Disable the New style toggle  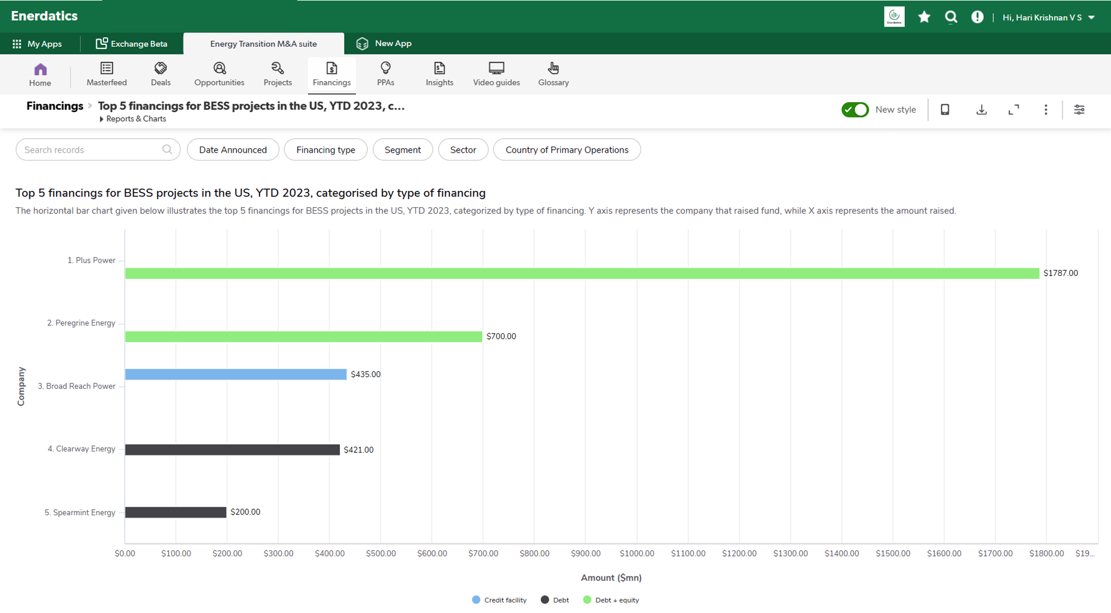pyautogui.click(x=855, y=110)
